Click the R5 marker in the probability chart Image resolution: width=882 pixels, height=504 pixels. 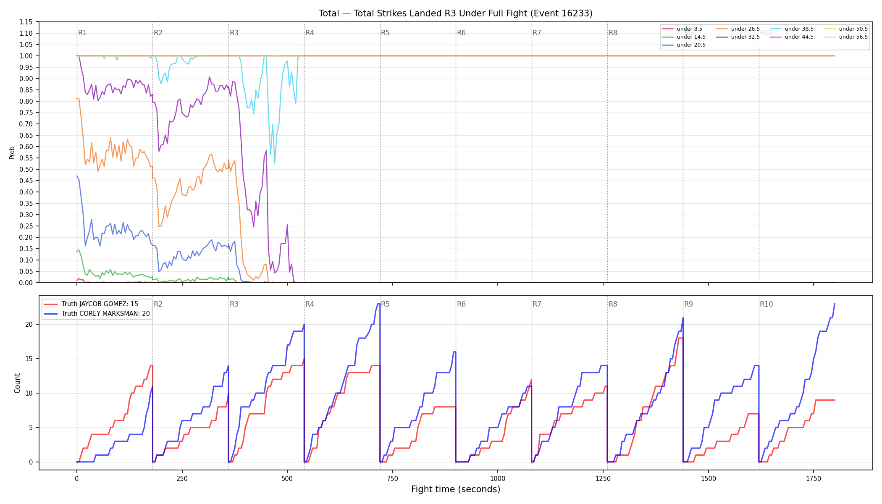click(385, 33)
